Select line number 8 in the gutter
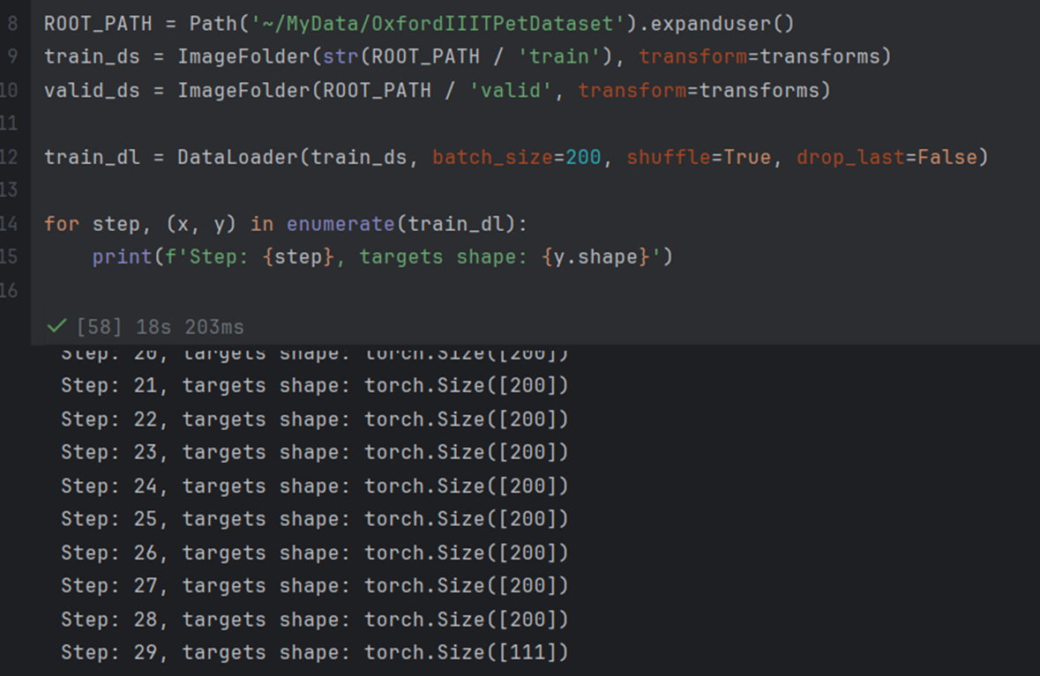The image size is (1040, 676). click(14, 23)
